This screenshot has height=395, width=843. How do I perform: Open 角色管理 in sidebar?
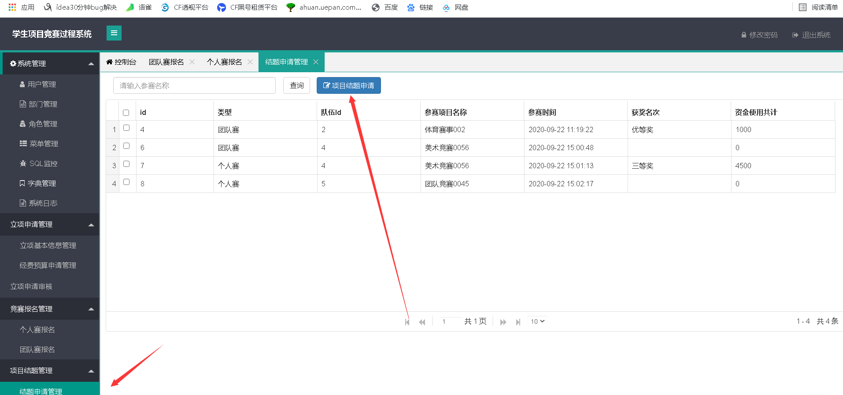coord(50,124)
